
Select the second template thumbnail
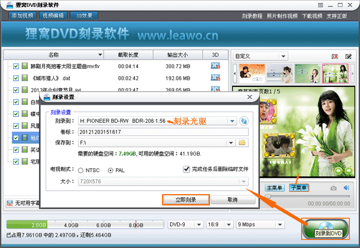point(280,74)
